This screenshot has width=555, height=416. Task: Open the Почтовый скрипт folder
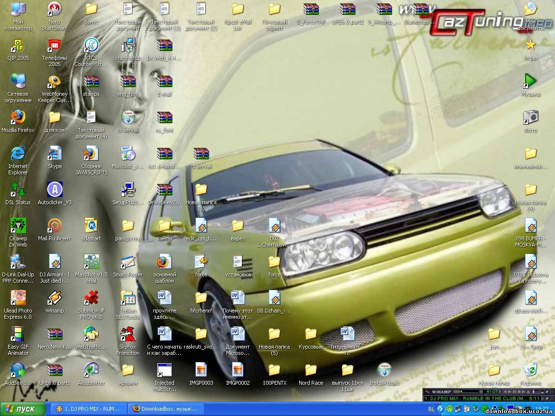coord(274,16)
